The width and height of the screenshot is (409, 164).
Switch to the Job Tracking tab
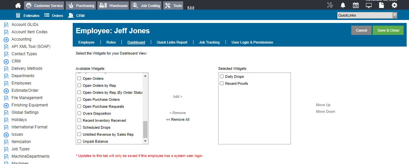tap(210, 42)
